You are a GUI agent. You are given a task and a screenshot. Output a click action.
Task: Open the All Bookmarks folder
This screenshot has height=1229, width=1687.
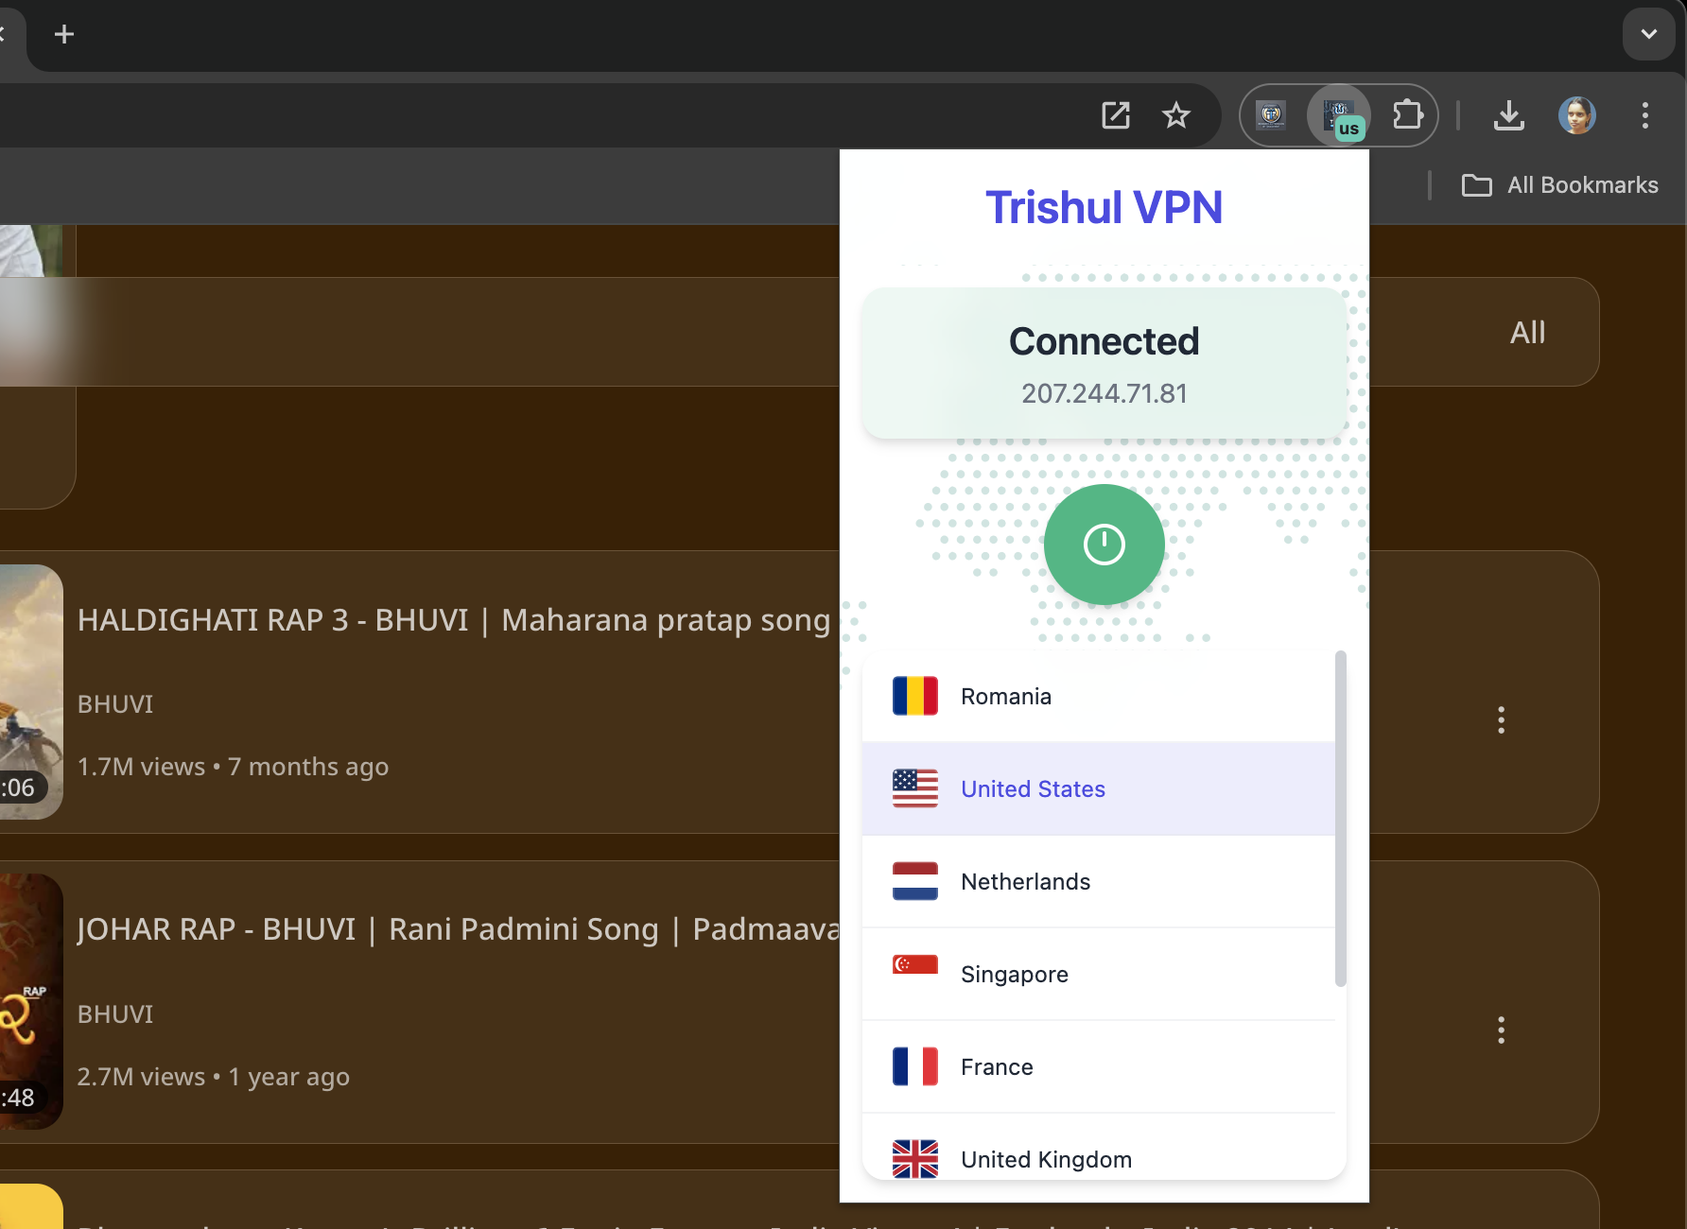(1559, 185)
